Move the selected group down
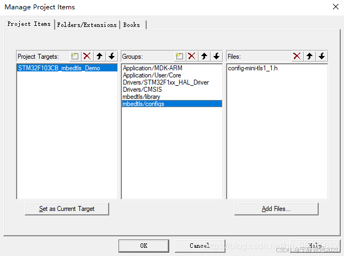344x256 pixels. pos(217,56)
